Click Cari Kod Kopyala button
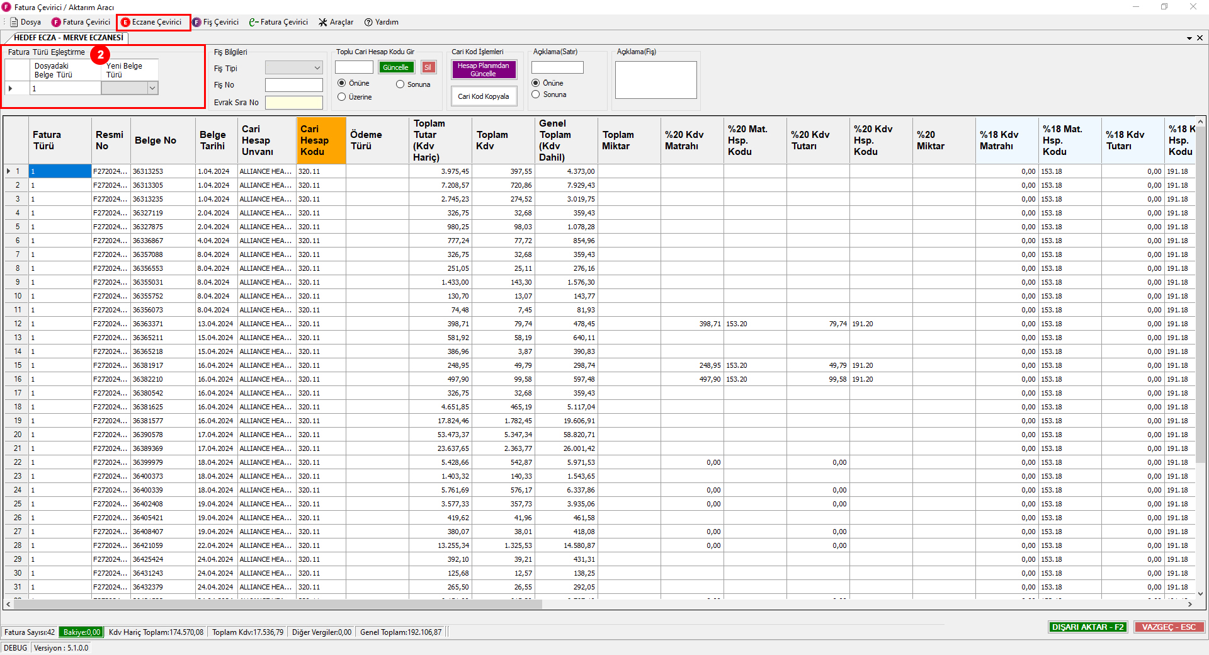Viewport: 1209px width, 655px height. coord(484,96)
